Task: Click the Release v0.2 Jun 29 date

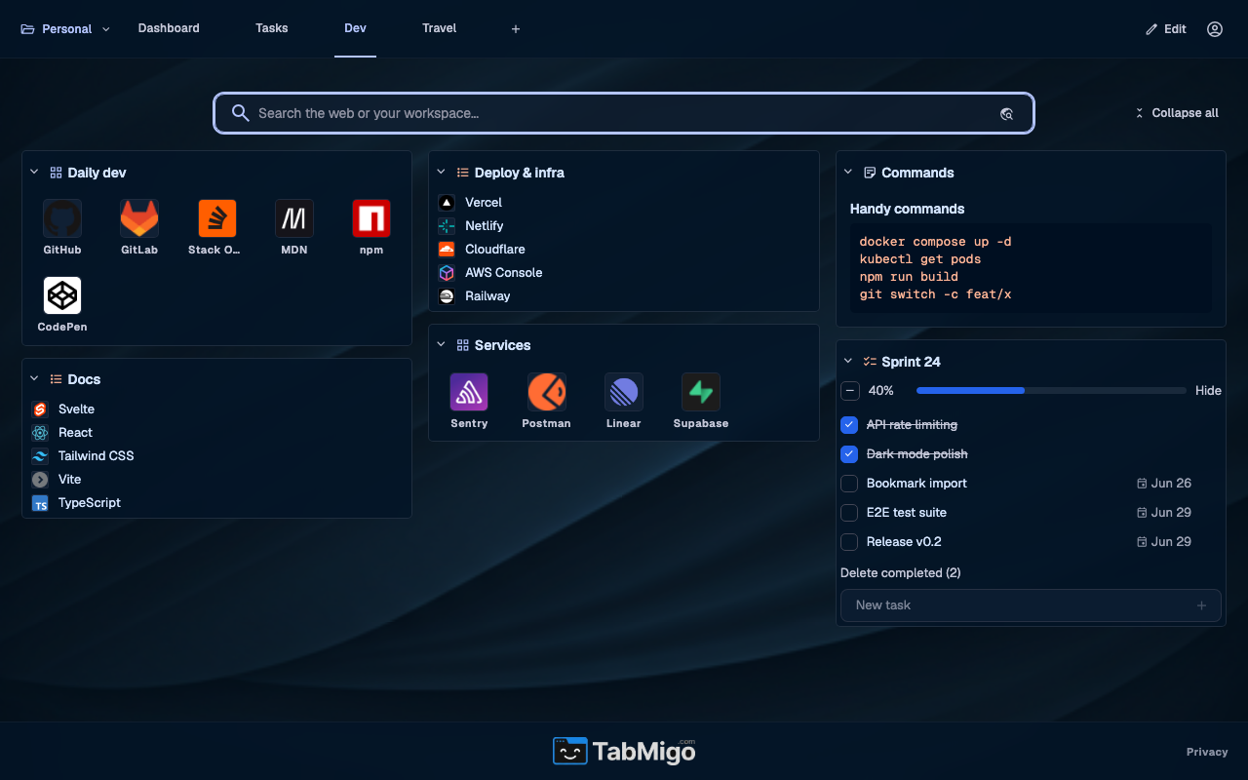Action: 1164,542
